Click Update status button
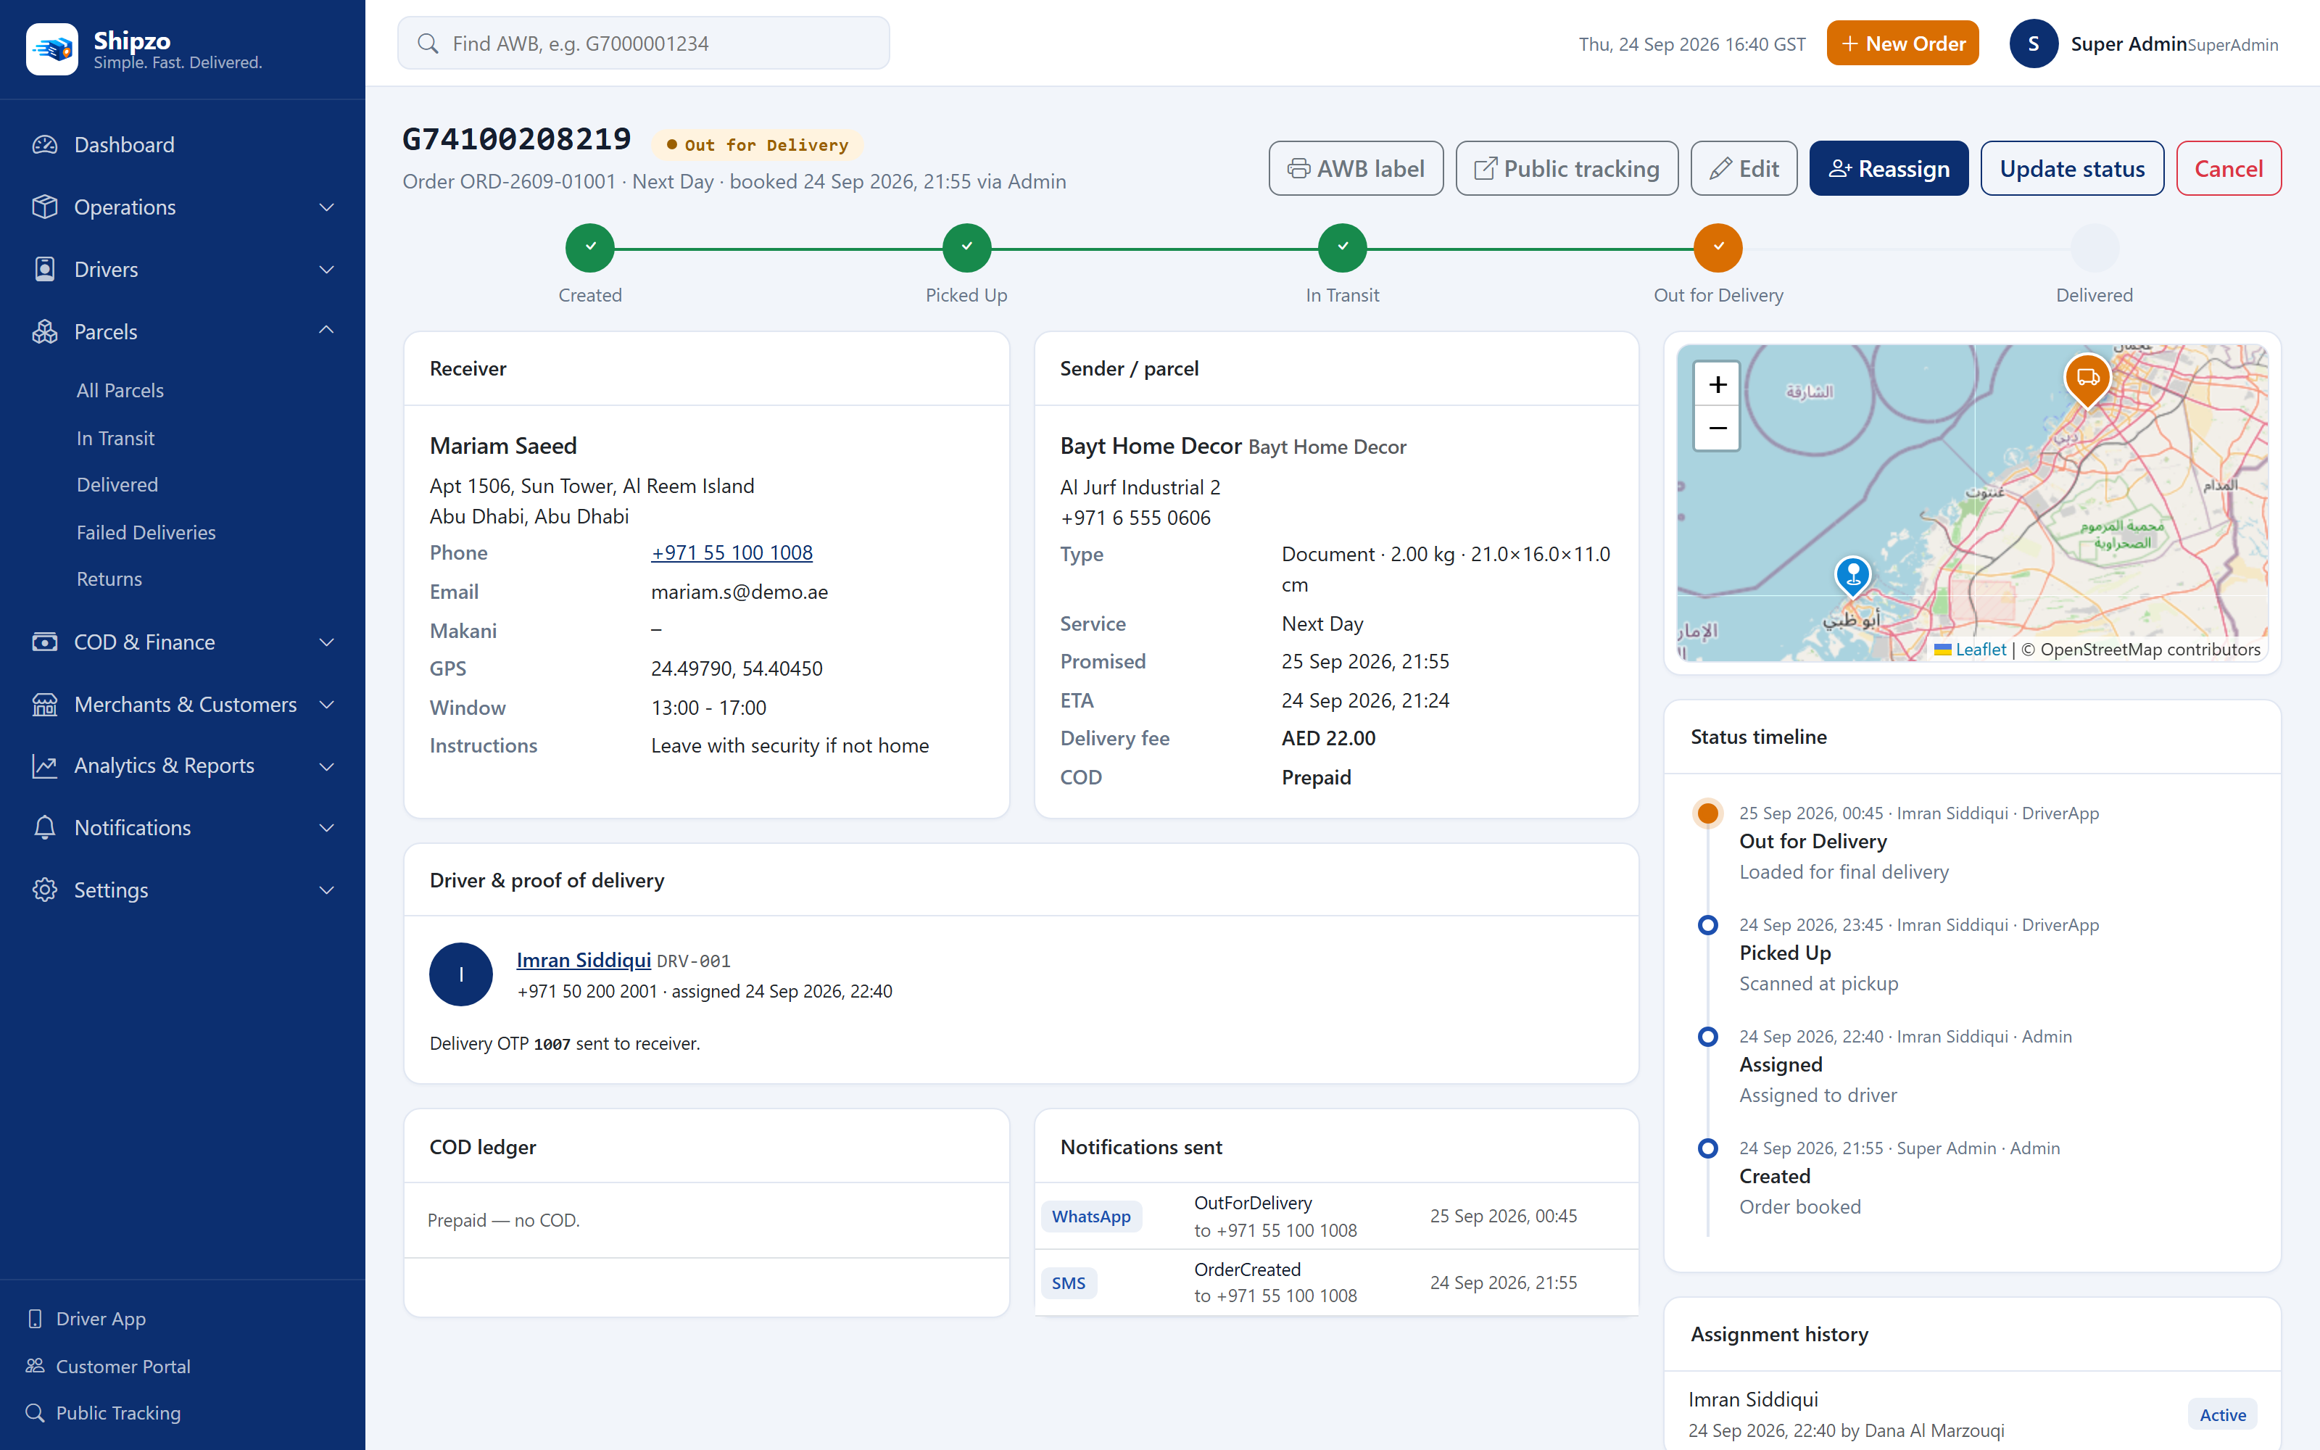The height and width of the screenshot is (1450, 2320). (x=2072, y=169)
